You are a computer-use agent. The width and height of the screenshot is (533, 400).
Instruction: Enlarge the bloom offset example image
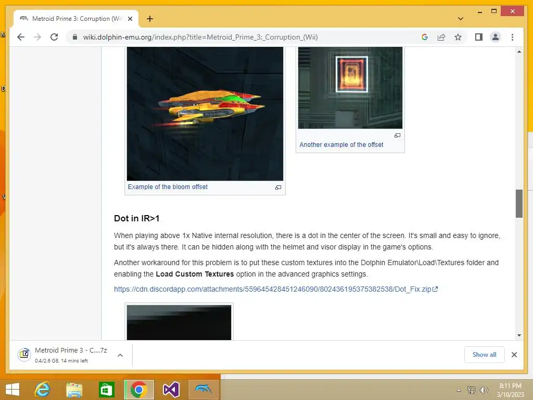(278, 187)
